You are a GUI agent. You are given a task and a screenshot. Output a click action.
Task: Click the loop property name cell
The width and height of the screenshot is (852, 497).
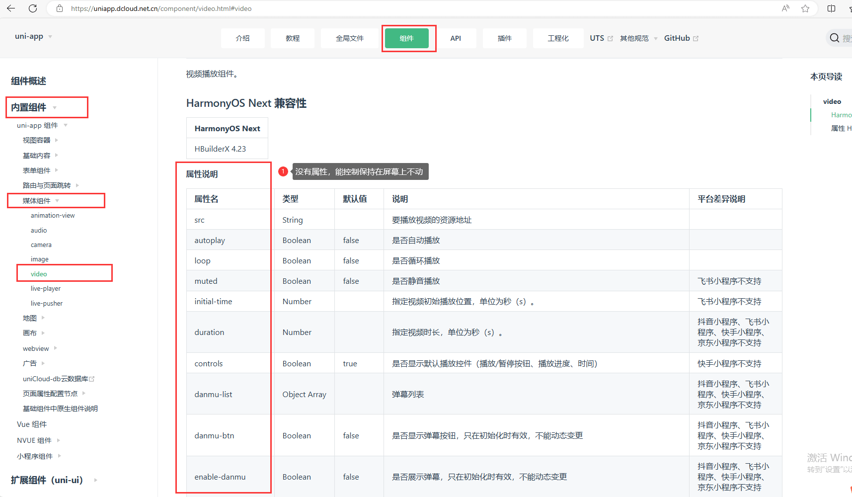[230, 260]
